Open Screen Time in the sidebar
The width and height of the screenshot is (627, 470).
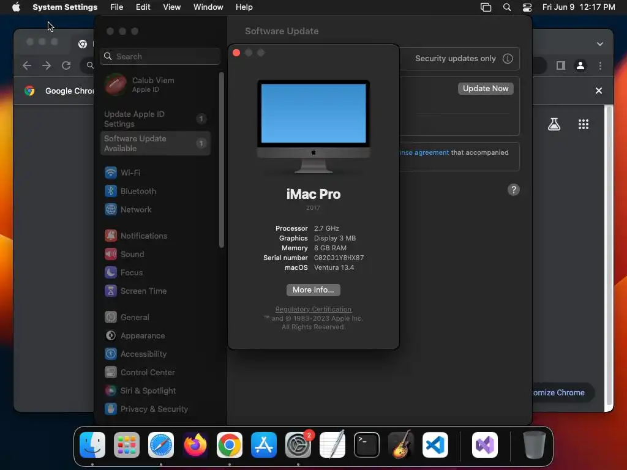coord(155,291)
